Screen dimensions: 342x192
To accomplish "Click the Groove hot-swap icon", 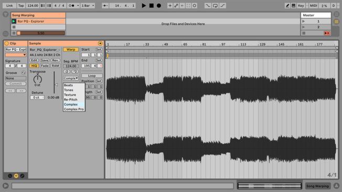I will point(23,73).
